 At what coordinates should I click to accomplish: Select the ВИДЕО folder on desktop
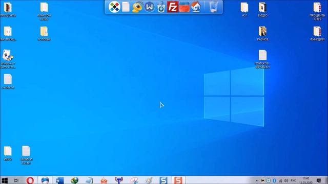[262, 10]
